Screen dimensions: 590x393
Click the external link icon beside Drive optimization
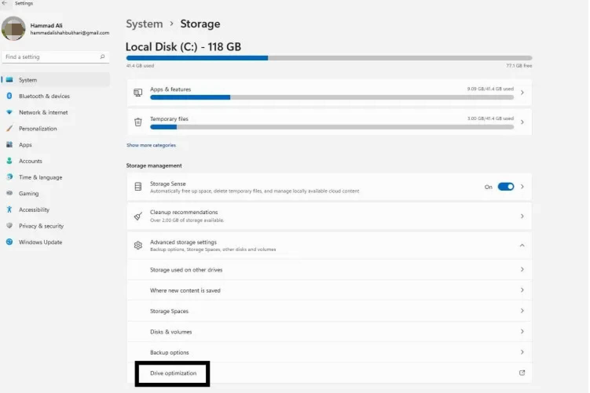pyautogui.click(x=522, y=373)
